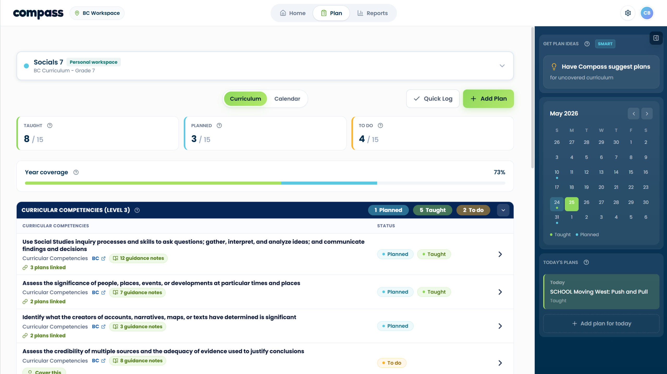Open BC Workspace selector
Screen dimensions: 667x374
(x=97, y=13)
